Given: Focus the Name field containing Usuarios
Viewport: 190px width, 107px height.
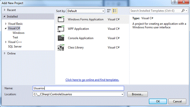Looking at the screenshot, I should [78, 88].
